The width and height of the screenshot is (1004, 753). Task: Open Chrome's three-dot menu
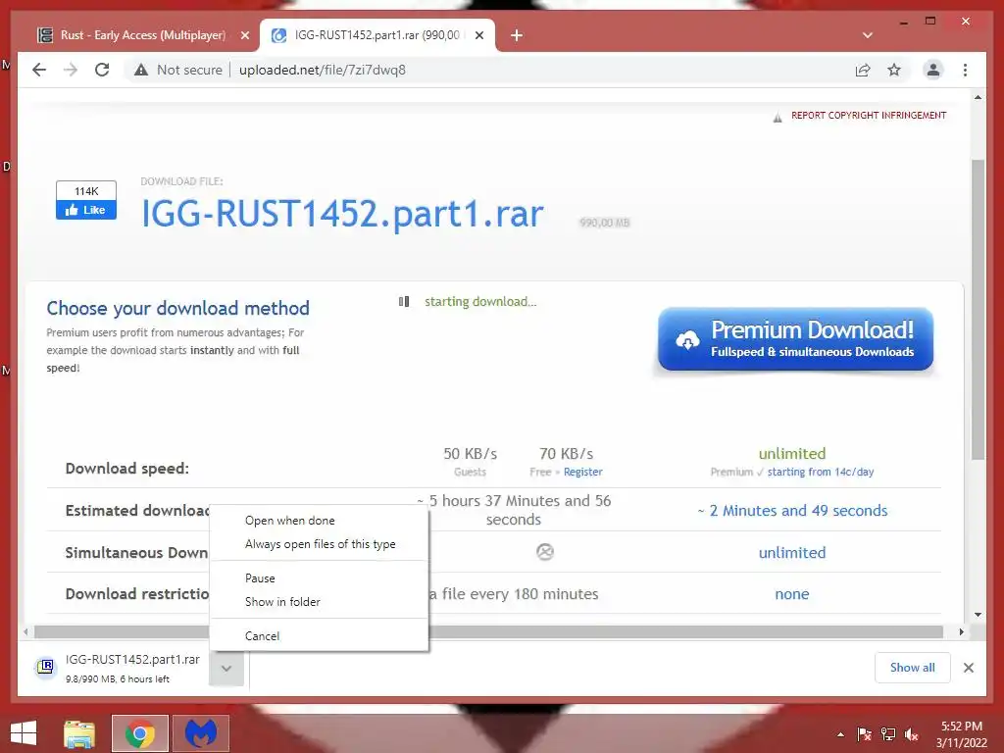(x=965, y=70)
